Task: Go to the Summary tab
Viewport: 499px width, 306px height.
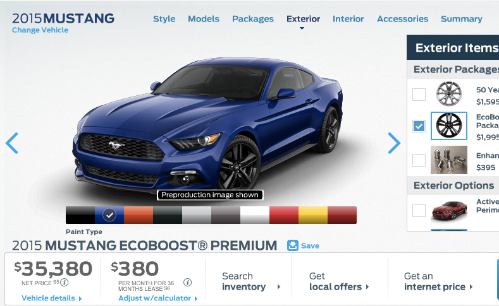Action: coord(462,19)
